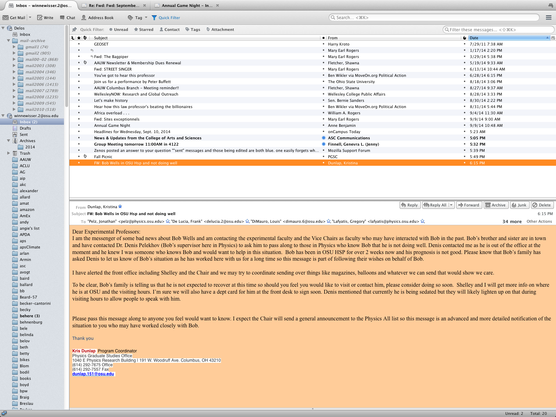
Task: Close the Re: Fwd: Fwd: Septembe... tab
Action: coord(145,6)
